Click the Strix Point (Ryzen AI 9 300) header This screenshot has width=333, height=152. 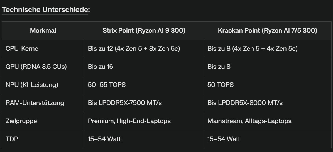coord(144,31)
